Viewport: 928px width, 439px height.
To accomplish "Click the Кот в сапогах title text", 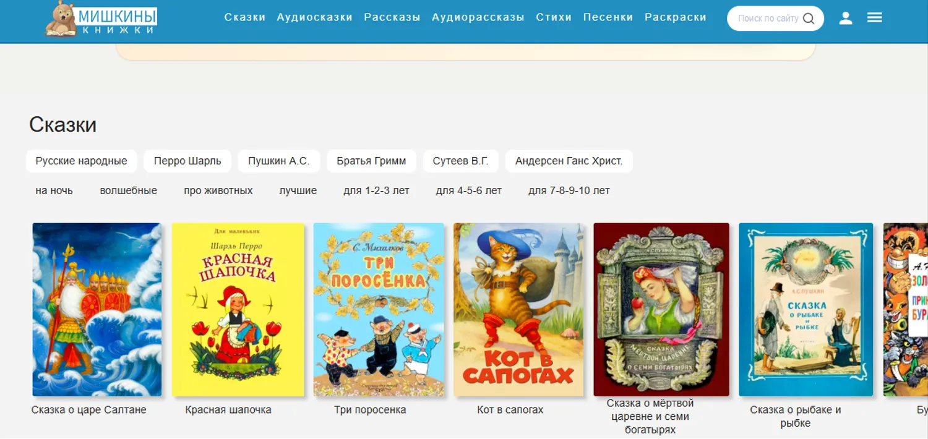I will [x=510, y=410].
